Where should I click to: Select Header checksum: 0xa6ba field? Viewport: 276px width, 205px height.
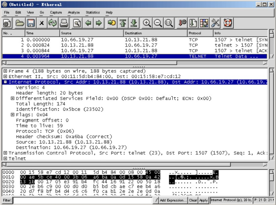point(64,136)
